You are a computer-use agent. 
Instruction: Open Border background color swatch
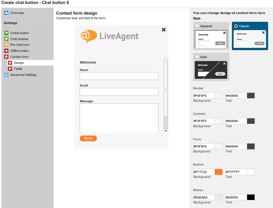(219, 96)
